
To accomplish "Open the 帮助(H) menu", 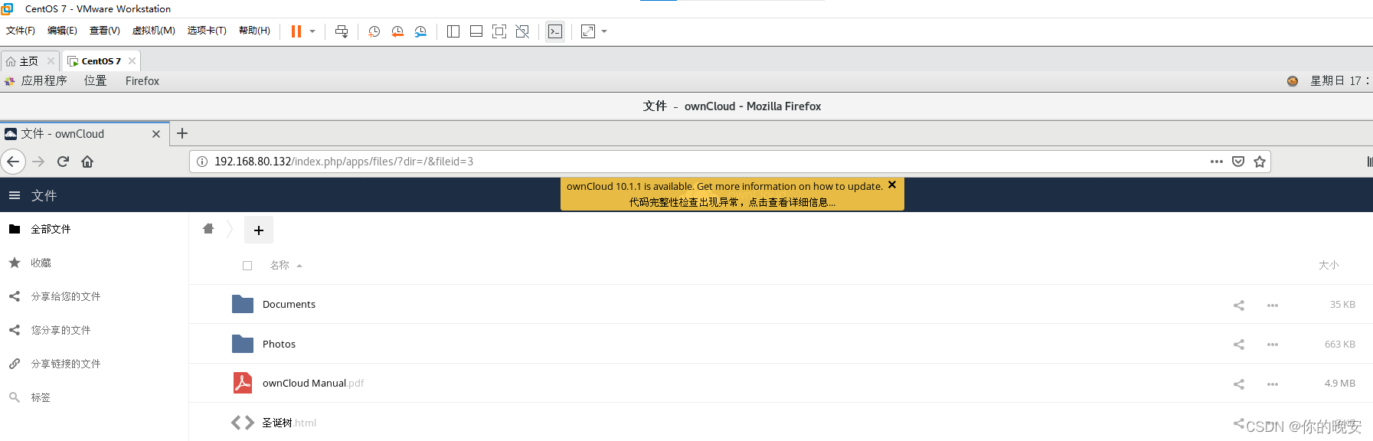I will point(254,31).
